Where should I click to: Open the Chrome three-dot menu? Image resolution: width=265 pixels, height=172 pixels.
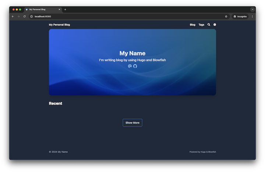[x=252, y=17]
